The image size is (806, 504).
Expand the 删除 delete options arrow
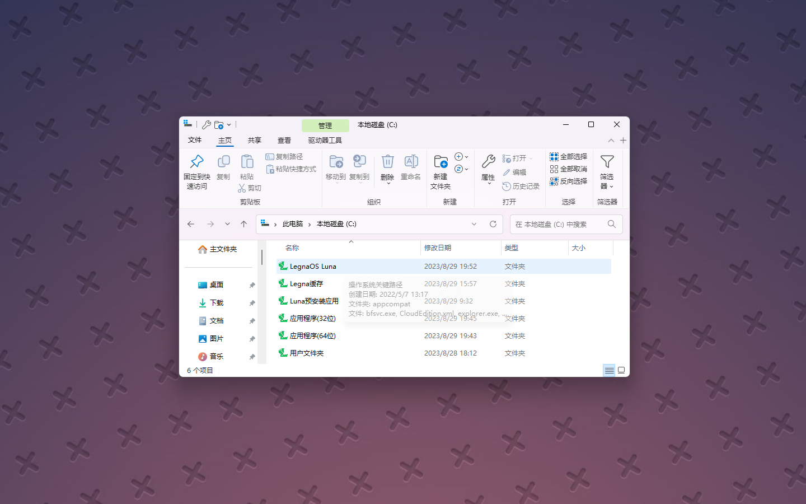388,183
